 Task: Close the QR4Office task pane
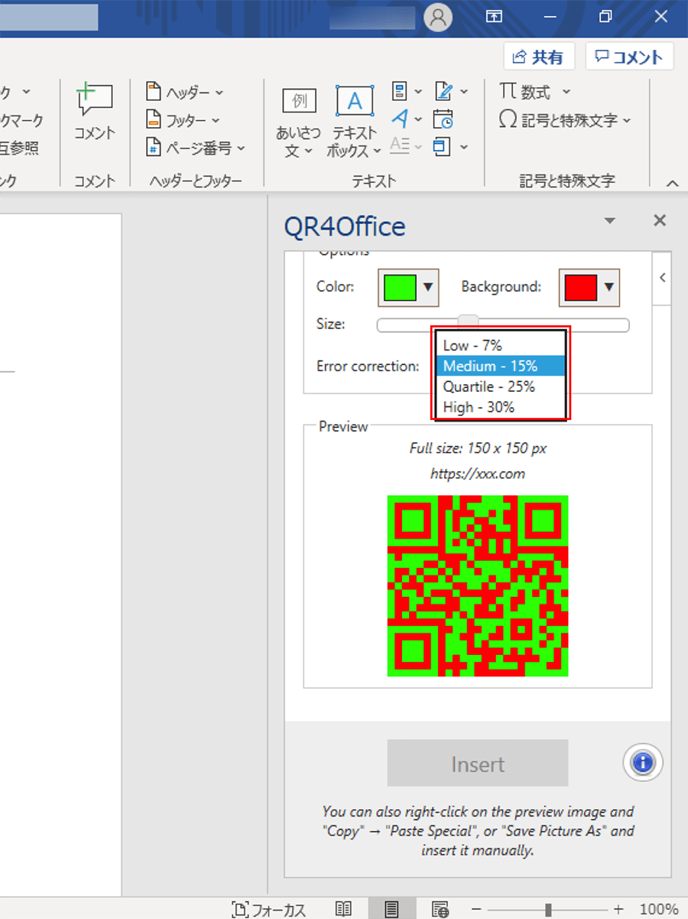(x=660, y=220)
